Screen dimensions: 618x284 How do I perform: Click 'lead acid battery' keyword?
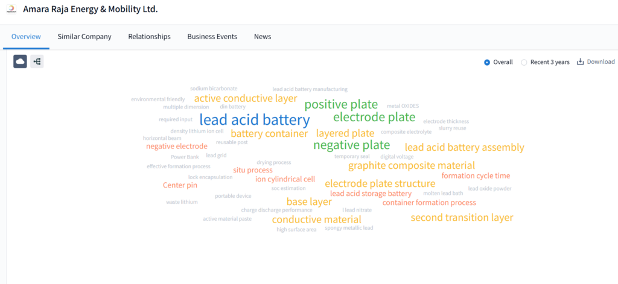point(246,119)
